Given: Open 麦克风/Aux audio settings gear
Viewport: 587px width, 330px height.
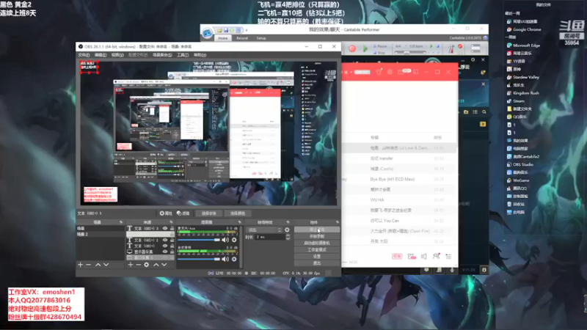Looking at the screenshot, I should click(234, 240).
